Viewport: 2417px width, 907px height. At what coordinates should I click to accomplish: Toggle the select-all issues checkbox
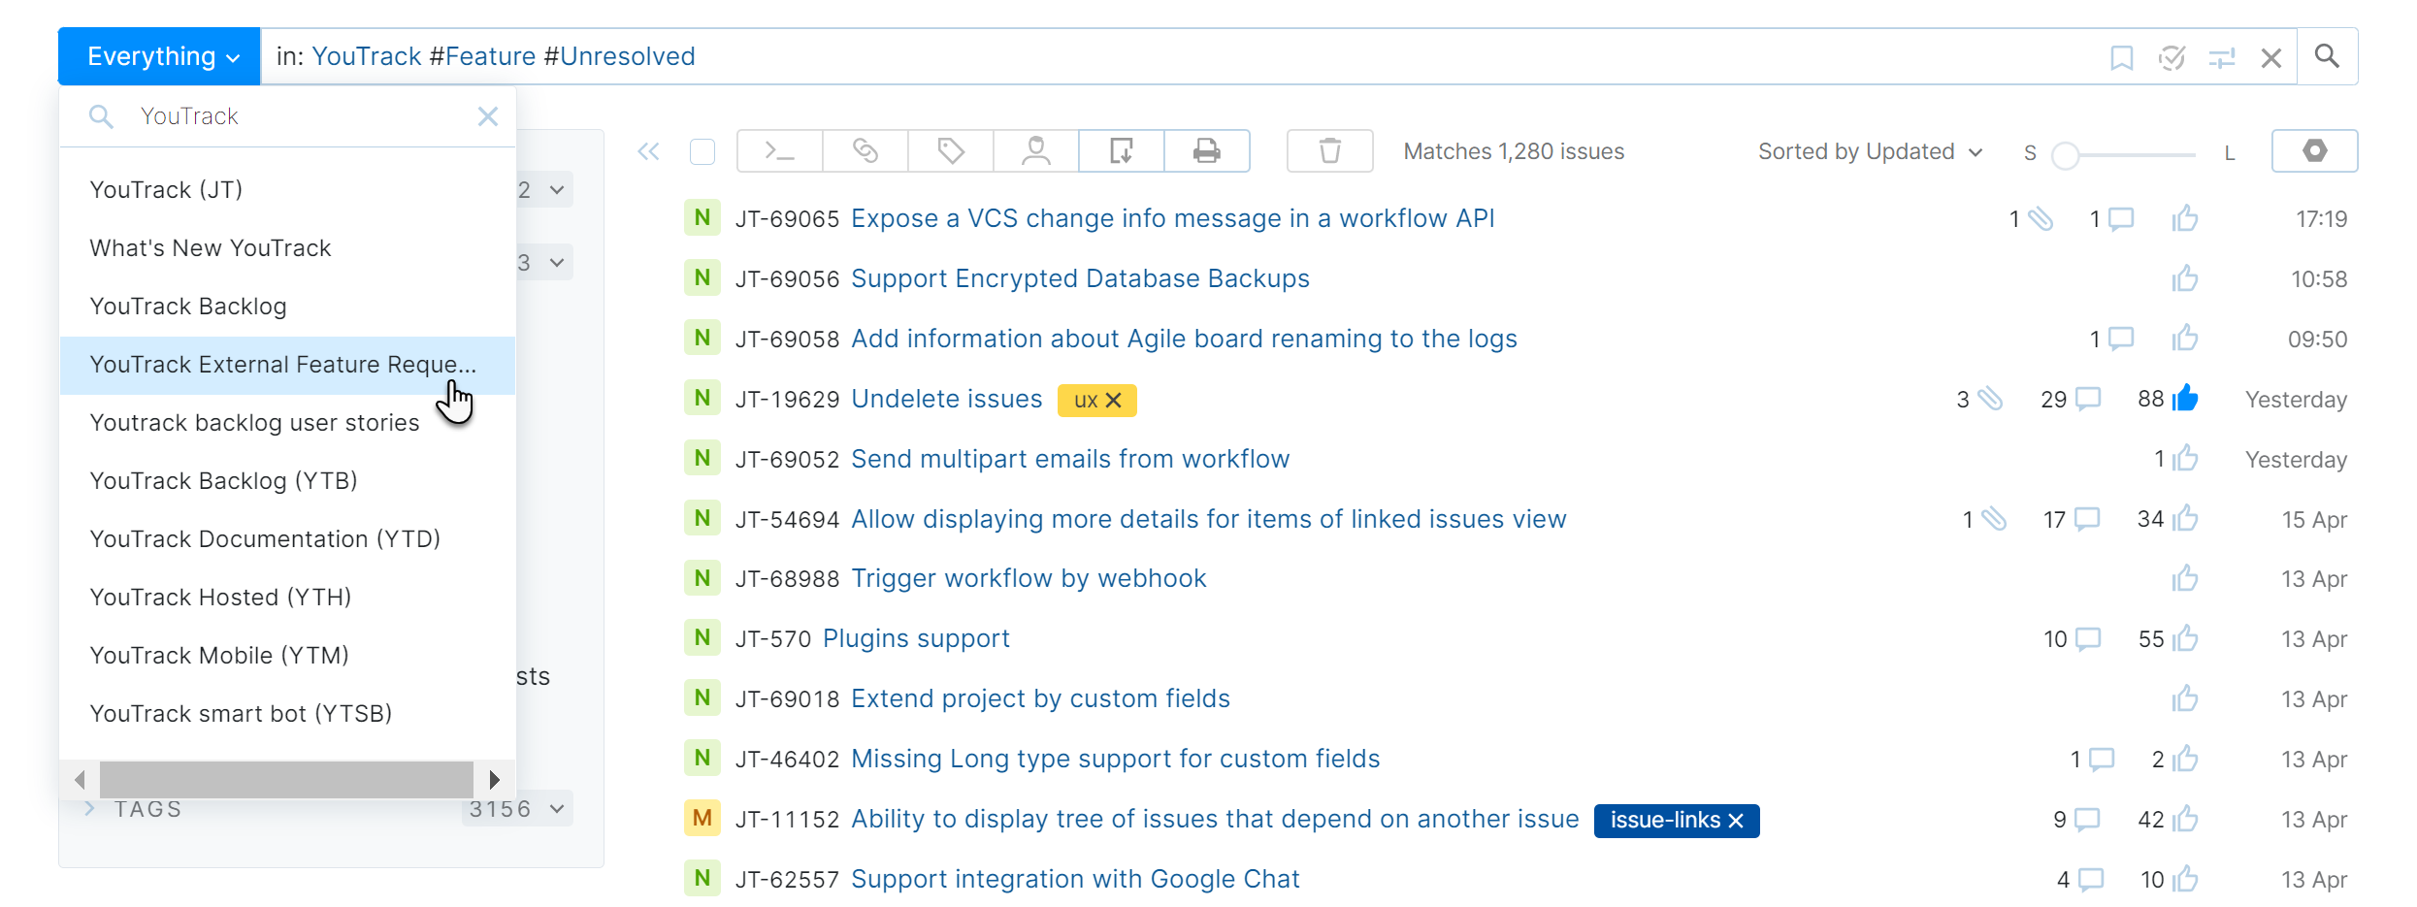702,151
